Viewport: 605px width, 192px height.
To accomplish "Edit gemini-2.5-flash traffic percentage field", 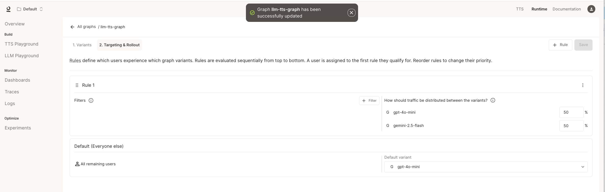I will click(571, 126).
